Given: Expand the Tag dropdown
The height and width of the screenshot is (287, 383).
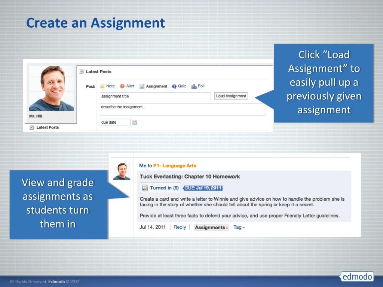Looking at the screenshot, I should coord(239,227).
